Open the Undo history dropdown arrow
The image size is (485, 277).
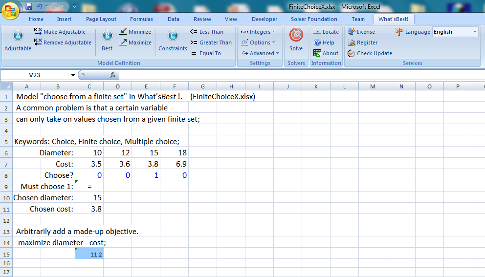pyautogui.click(x=47, y=6)
